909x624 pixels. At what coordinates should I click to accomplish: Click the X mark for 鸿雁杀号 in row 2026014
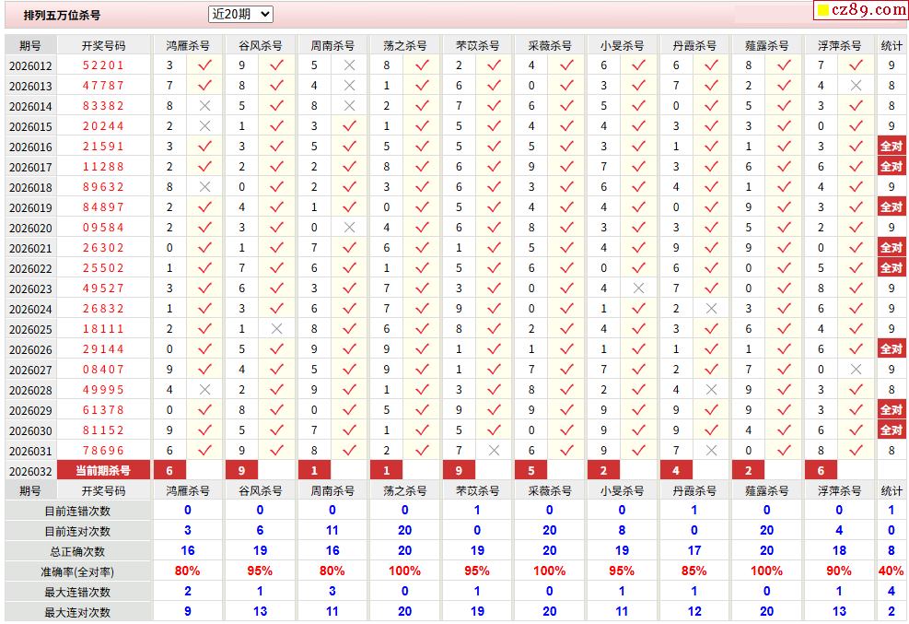click(204, 106)
